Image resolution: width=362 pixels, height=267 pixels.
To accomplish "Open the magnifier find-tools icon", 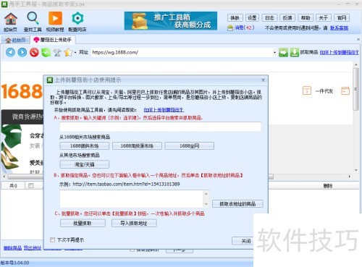I will [33, 19].
